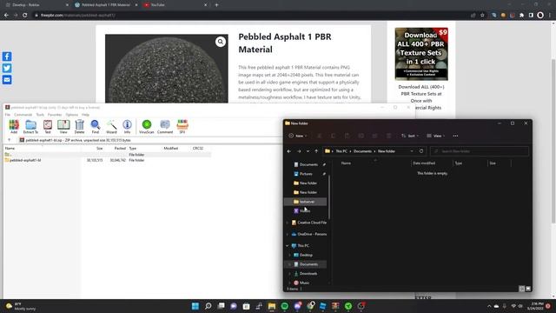This screenshot has width=556, height=313.
Task: Click the Find icon in WinRAR toolbar
Action: tap(96, 127)
